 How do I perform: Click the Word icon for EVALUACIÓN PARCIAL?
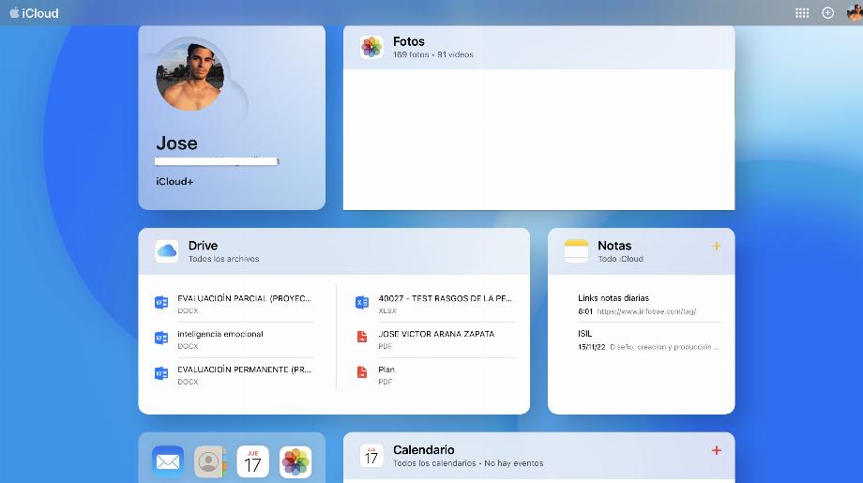(x=161, y=303)
